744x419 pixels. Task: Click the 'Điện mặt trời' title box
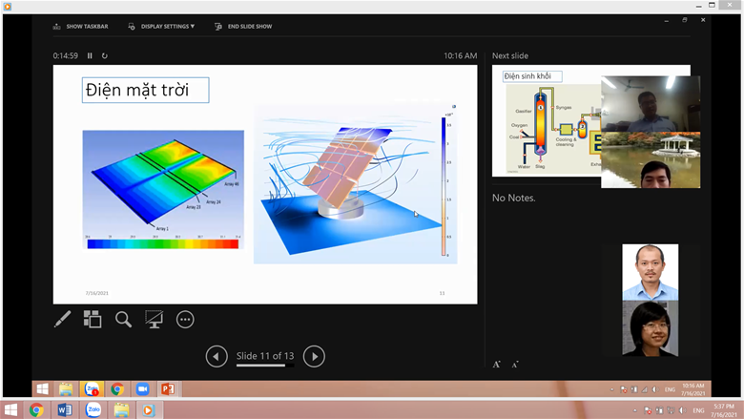click(x=145, y=91)
